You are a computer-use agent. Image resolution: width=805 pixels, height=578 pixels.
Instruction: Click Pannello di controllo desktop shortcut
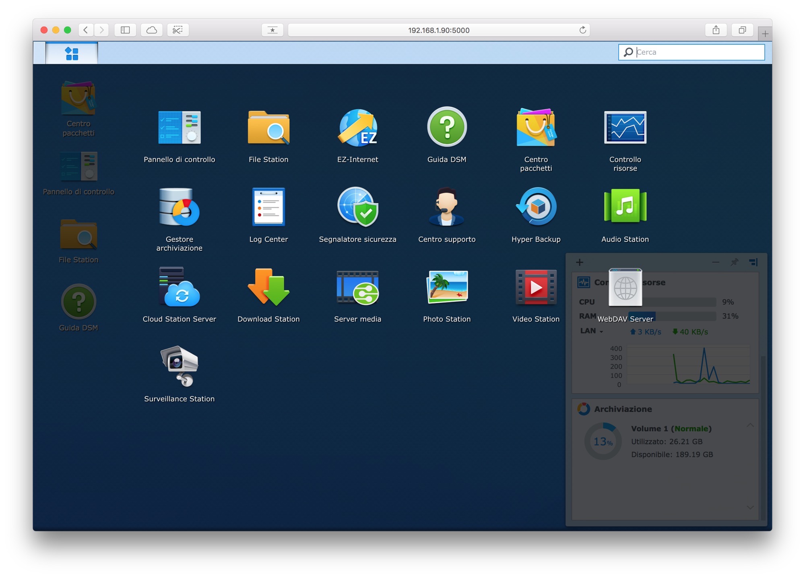coord(78,167)
